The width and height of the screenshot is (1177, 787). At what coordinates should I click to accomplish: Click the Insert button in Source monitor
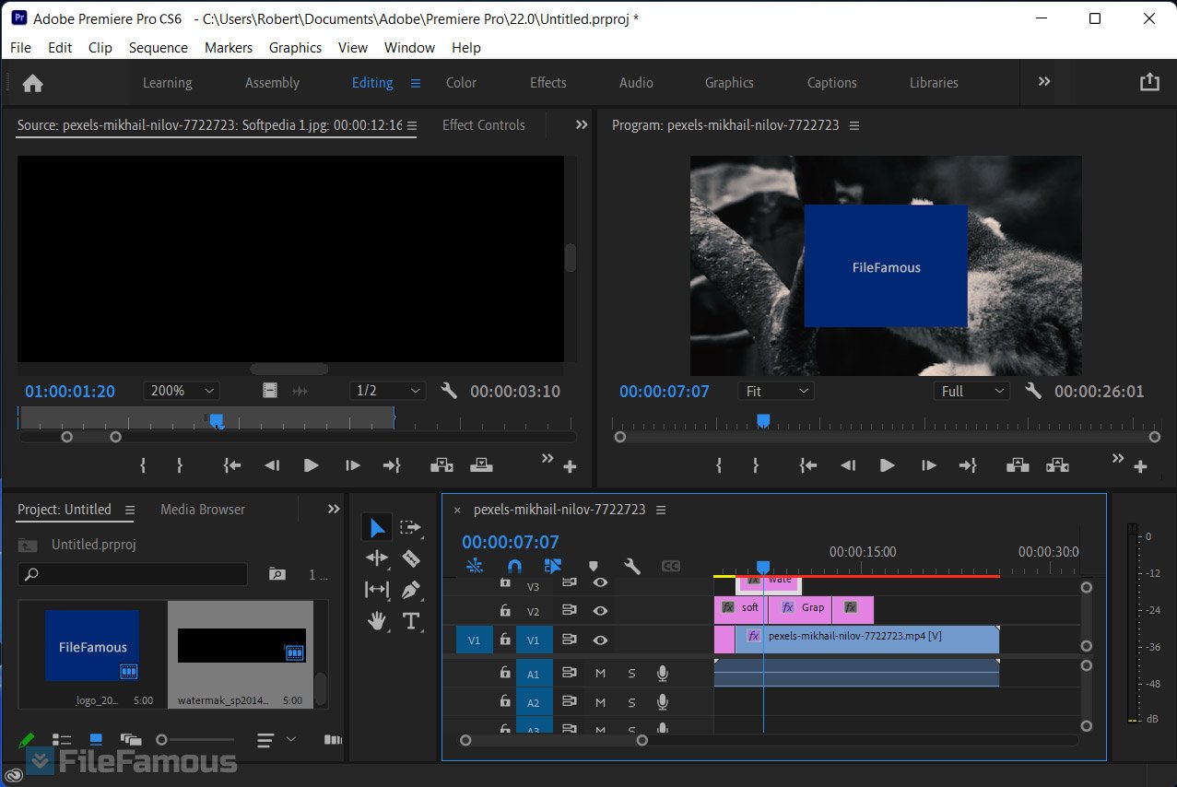click(x=441, y=465)
